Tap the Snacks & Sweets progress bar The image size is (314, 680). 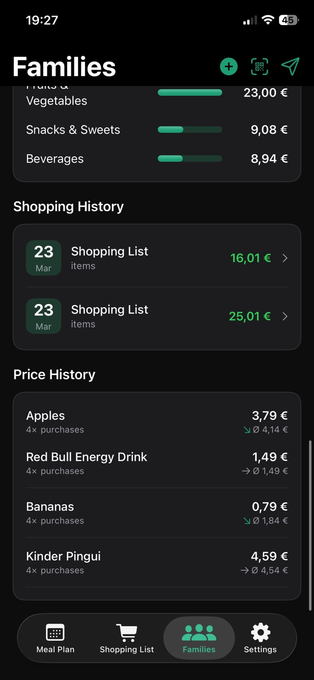click(x=190, y=130)
